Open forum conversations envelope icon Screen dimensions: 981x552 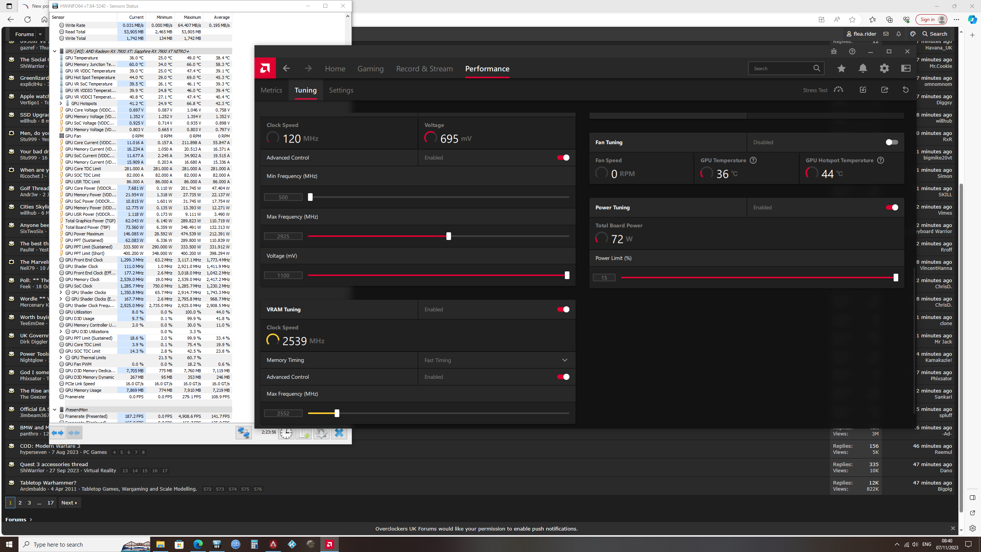(x=886, y=34)
